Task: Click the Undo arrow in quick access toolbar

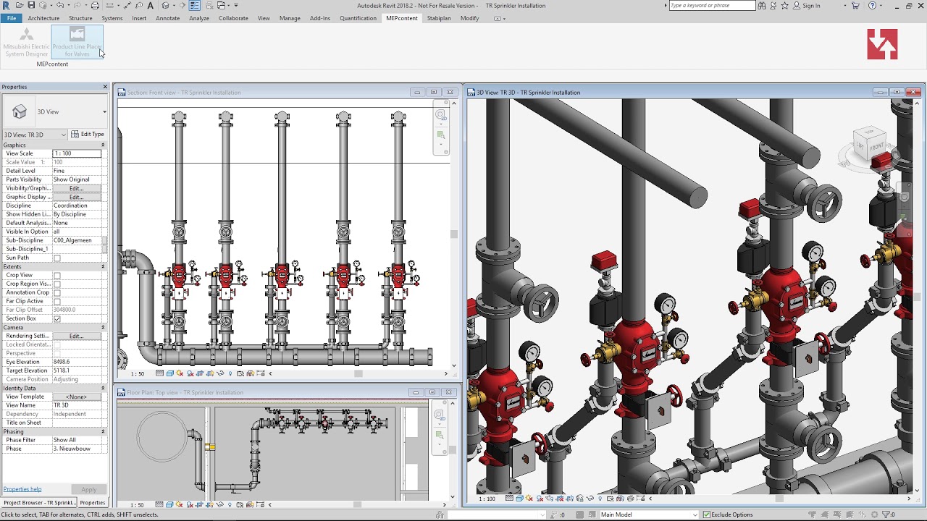Action: [x=60, y=5]
